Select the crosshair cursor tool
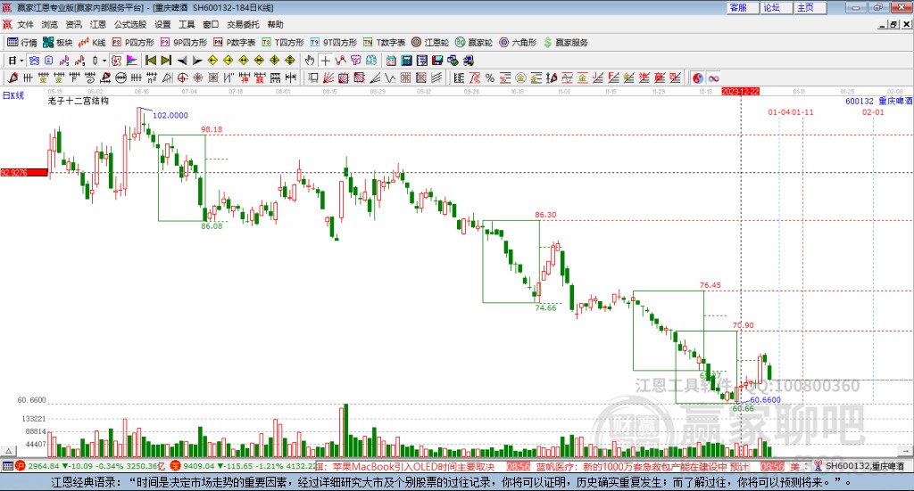914x491 pixels. [x=325, y=61]
